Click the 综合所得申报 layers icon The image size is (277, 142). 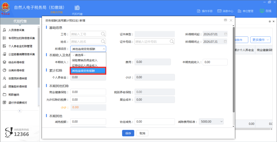pyautogui.click(x=5, y=62)
